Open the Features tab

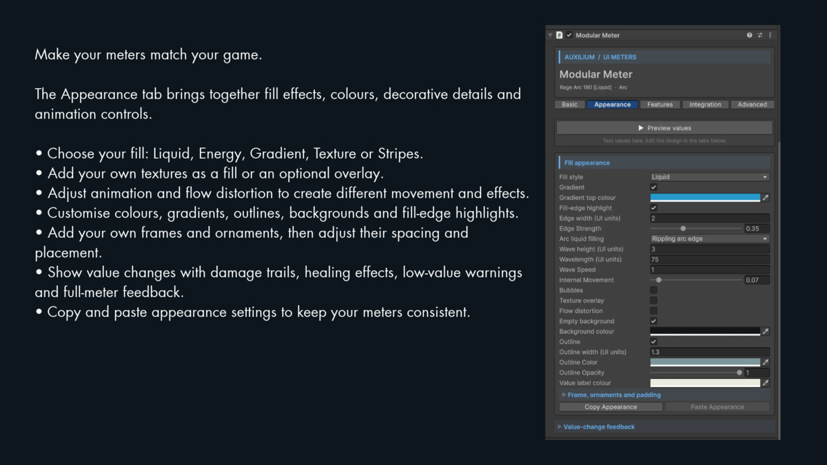[x=660, y=105]
